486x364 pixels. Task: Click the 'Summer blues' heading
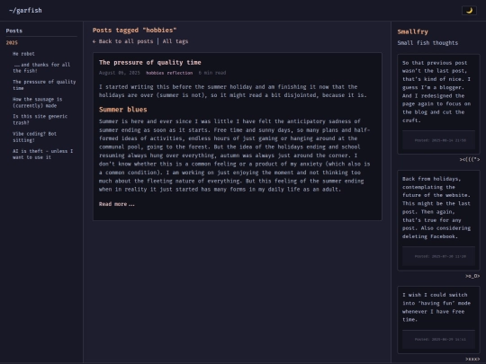(x=123, y=110)
